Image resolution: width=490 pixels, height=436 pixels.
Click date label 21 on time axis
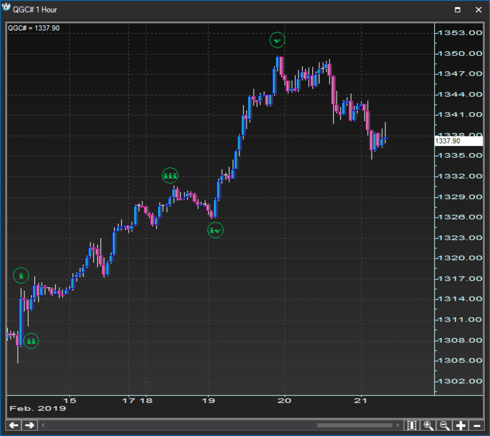[x=361, y=401]
